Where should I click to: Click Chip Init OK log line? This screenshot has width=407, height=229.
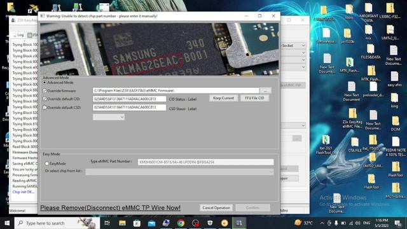(24, 192)
